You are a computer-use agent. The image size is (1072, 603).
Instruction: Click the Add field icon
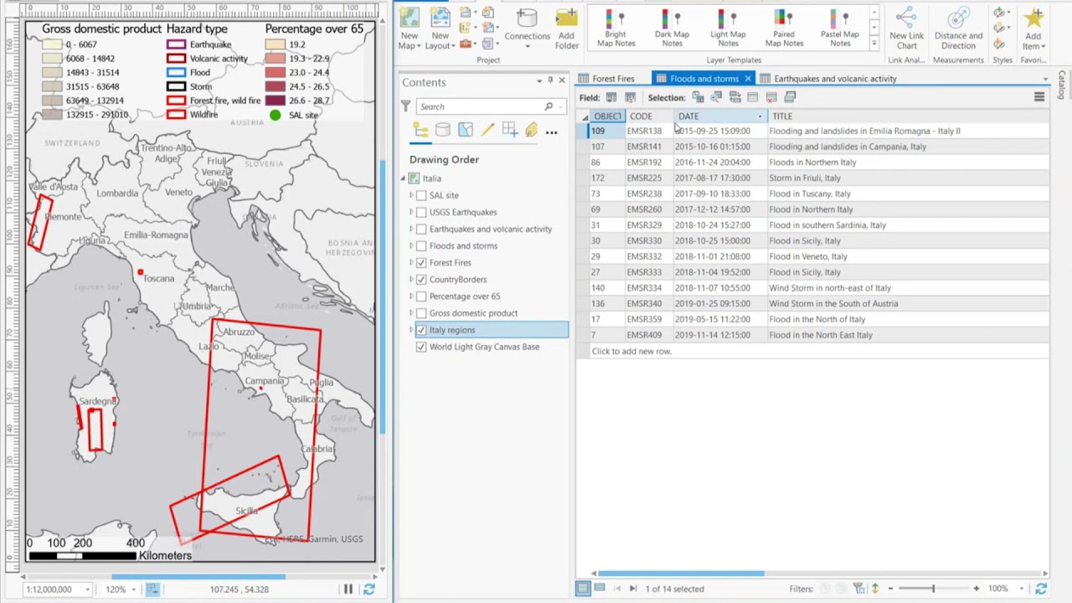coord(611,97)
